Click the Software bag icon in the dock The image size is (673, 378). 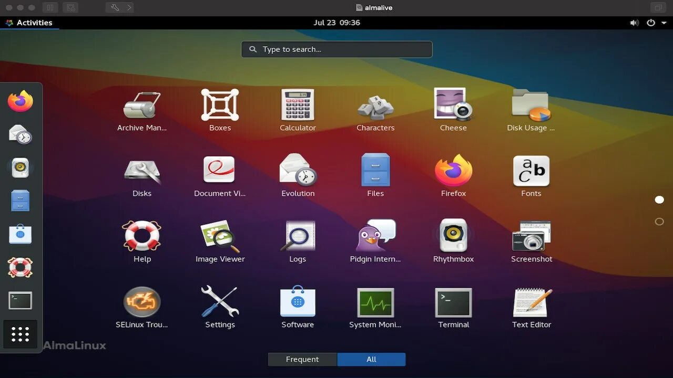[21, 234]
